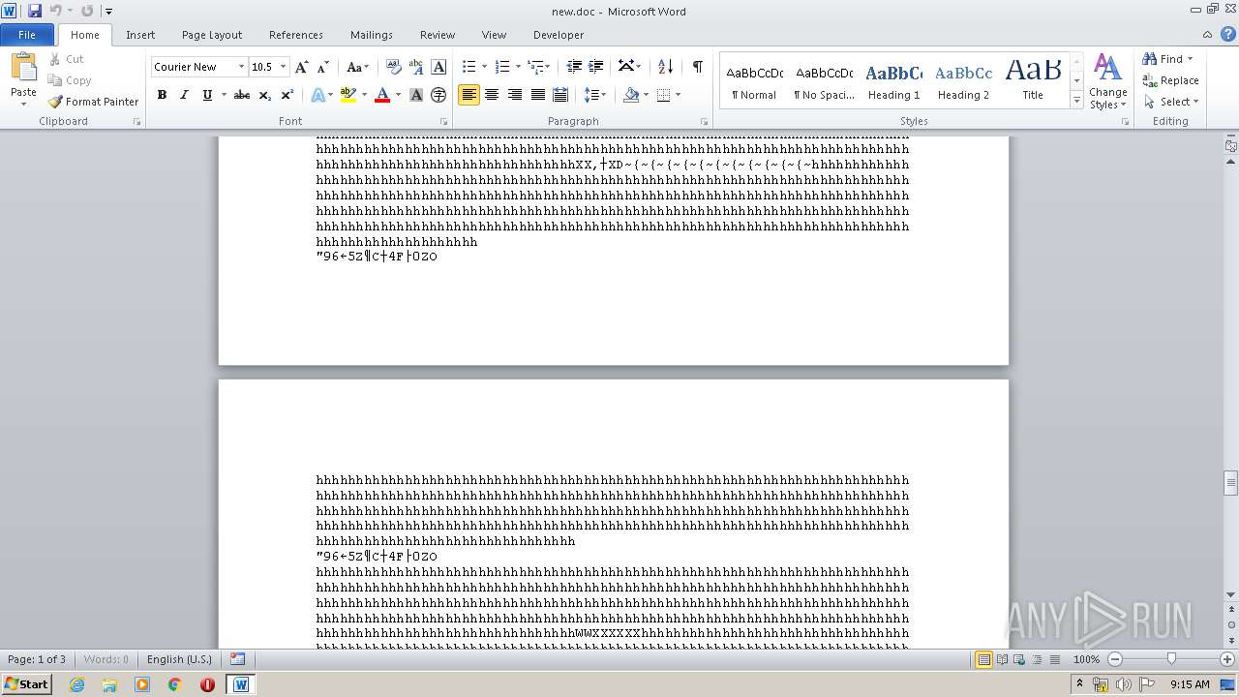Apply the Heading 1 style

pyautogui.click(x=893, y=80)
